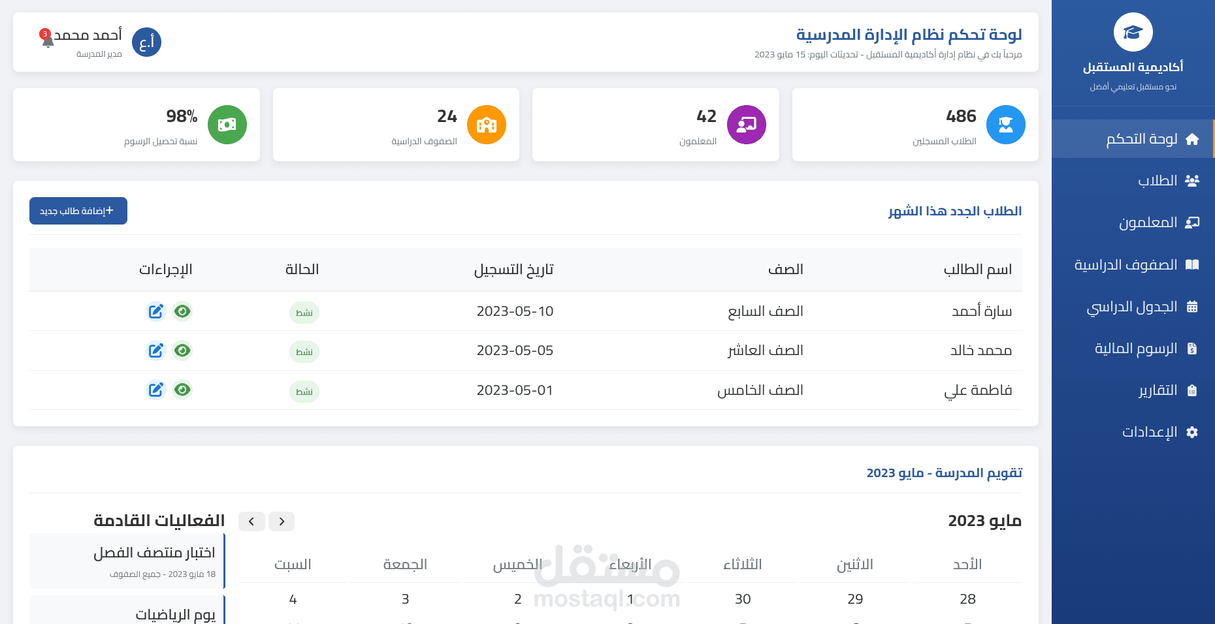The width and height of the screenshot is (1215, 624).
Task: Edit سارة أحمد record using pencil icon
Action: (x=155, y=311)
